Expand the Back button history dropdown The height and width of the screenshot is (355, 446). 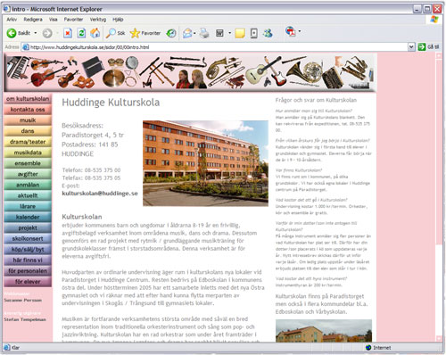pyautogui.click(x=36, y=33)
